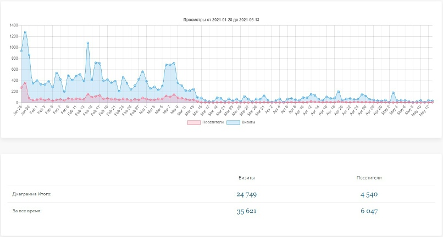Click the 24 749 visits total value
Screen dimensions: 443x237
[246, 195]
